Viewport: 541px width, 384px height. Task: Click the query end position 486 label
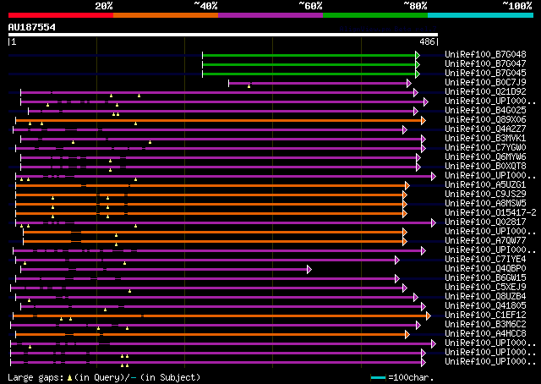[427, 41]
